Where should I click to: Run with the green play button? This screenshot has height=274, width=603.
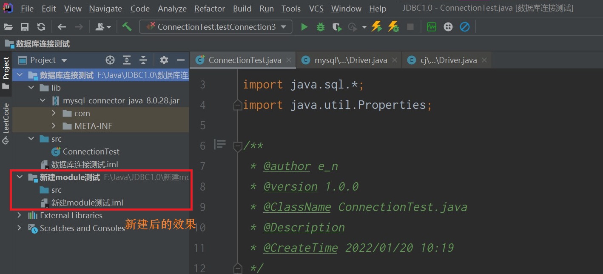click(304, 27)
